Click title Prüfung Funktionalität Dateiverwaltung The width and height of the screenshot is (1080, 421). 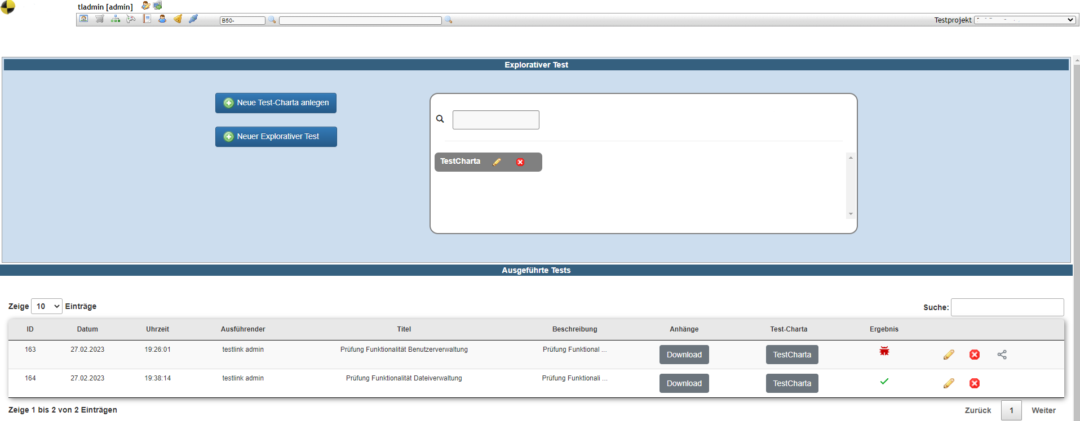(x=404, y=378)
